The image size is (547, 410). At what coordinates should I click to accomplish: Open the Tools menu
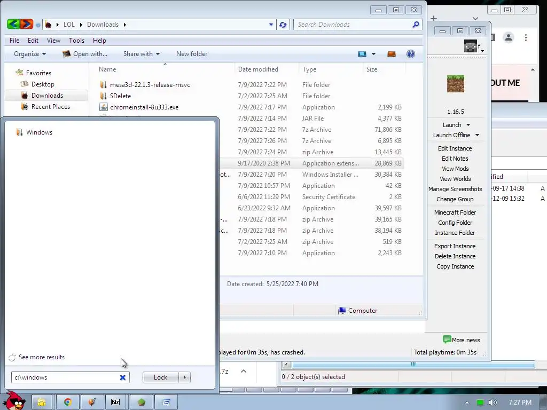coord(77,41)
